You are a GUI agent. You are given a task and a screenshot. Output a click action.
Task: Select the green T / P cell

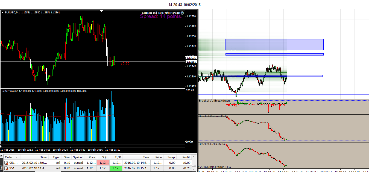tap(116, 168)
